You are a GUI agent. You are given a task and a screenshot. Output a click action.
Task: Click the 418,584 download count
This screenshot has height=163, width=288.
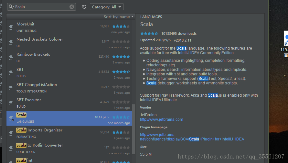point(104,72)
